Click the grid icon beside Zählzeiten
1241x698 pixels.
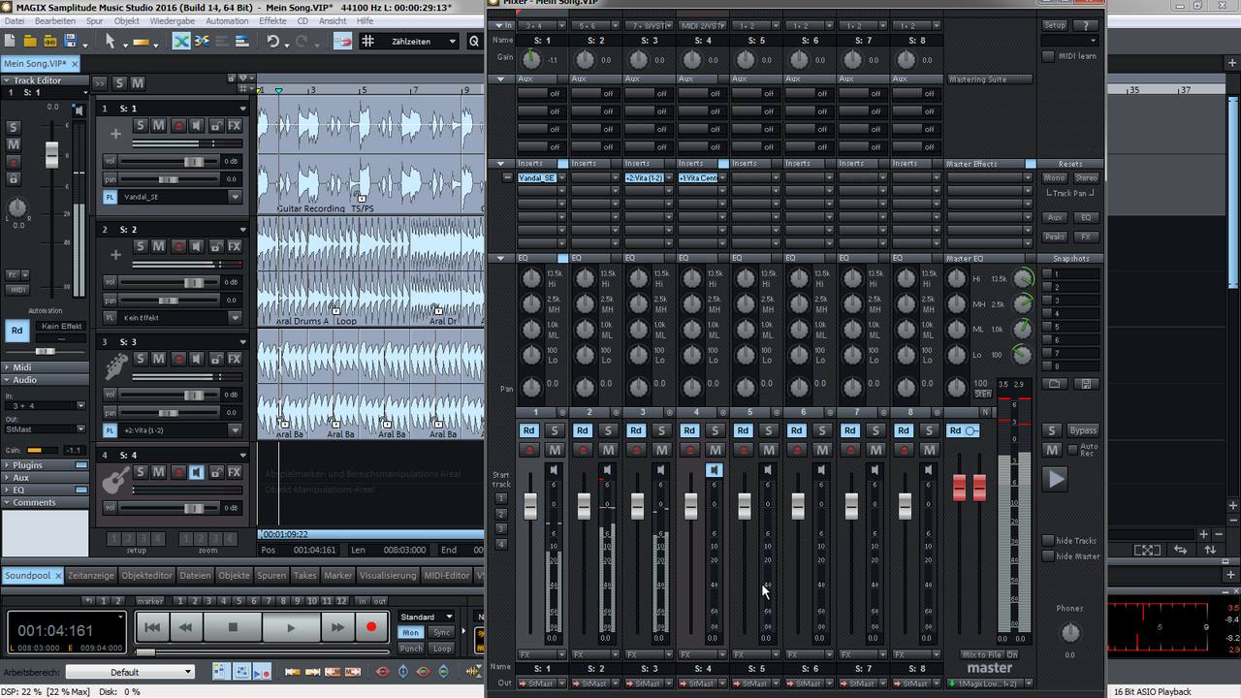click(x=368, y=42)
